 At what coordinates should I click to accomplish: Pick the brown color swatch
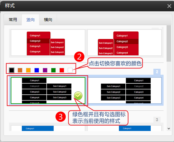click(20, 70)
